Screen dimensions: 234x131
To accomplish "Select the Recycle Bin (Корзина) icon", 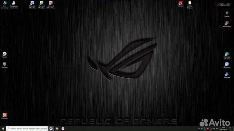I will pos(5,65).
